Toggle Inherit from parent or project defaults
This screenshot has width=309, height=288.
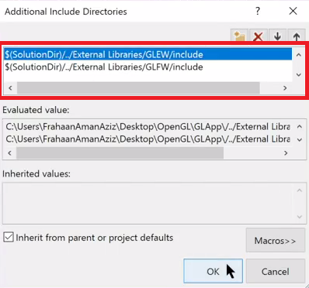(9, 237)
